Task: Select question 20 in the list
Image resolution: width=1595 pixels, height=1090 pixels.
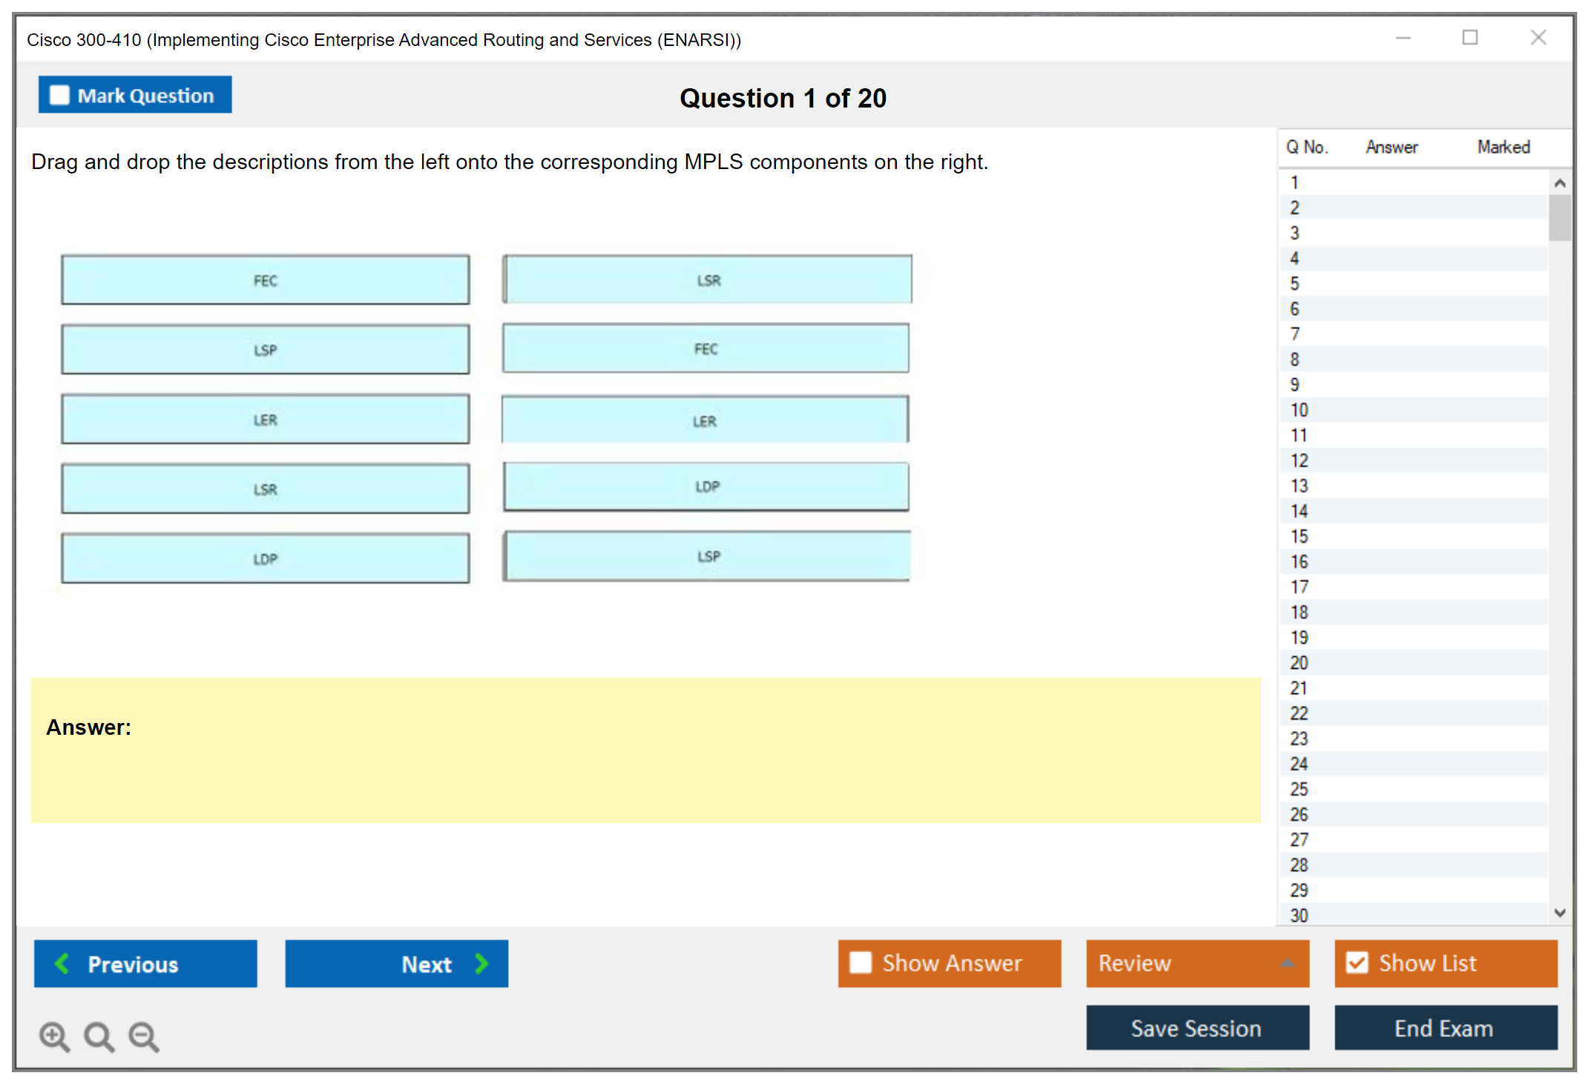Action: [x=1299, y=663]
